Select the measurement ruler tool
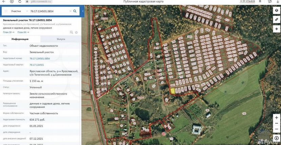 276,20
